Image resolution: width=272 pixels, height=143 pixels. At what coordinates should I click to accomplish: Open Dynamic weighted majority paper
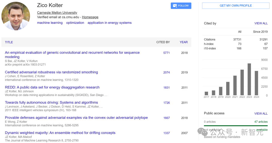tap(60, 133)
